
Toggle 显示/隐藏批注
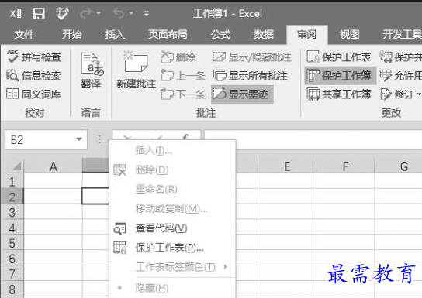pos(252,57)
